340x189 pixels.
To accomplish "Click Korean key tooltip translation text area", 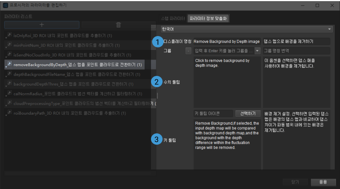I will pyautogui.click(x=296, y=140).
